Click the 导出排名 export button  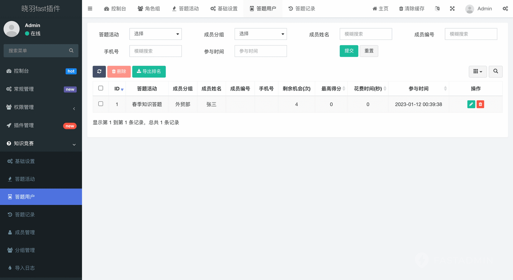(149, 72)
